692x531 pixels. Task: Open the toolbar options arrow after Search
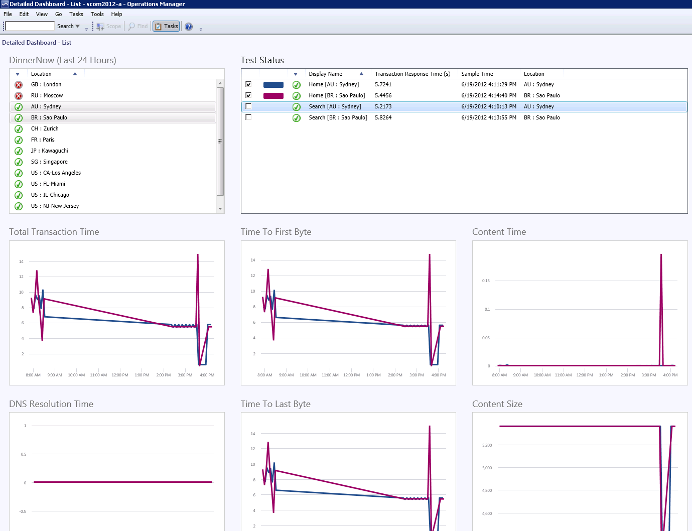86,29
